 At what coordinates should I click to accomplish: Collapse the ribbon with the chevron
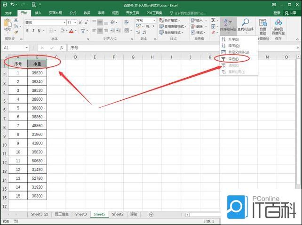pyautogui.click(x=297, y=39)
